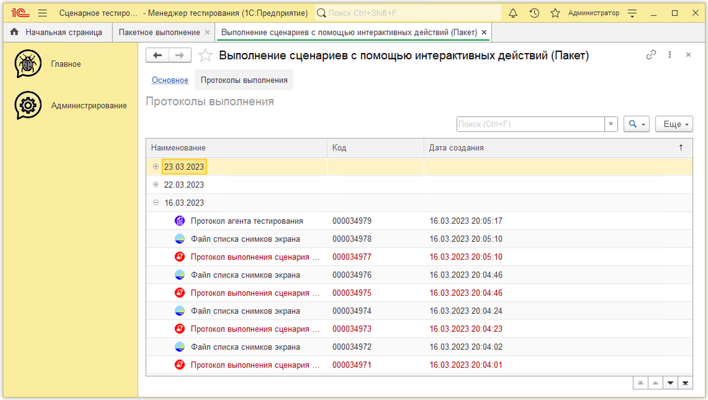Select date 16.03.2023 20:05:17 cell
Screen dimensions: 708x400
(558, 221)
